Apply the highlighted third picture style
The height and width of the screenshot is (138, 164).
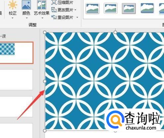tap(129, 8)
